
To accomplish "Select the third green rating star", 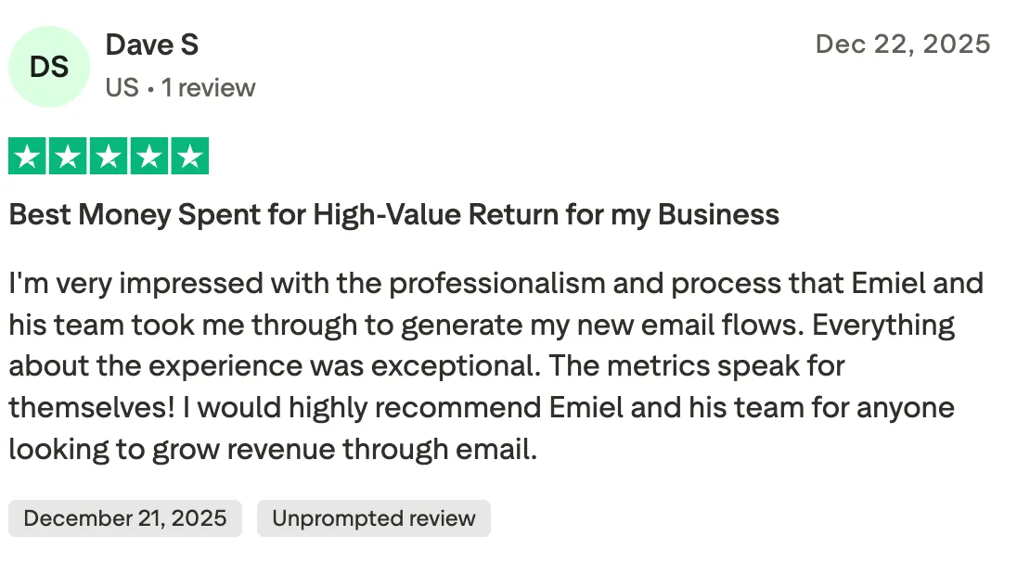I will 109,156.
